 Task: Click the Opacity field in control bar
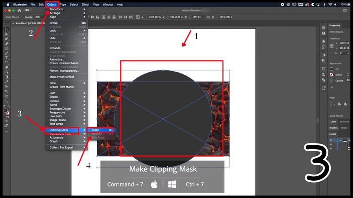(38, 17)
